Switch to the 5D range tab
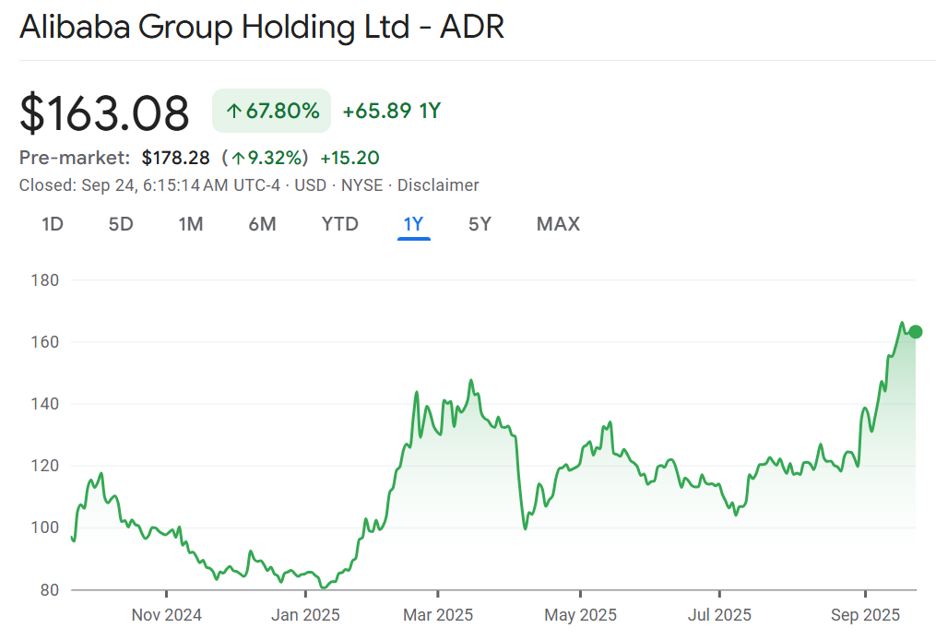The width and height of the screenshot is (936, 640). point(121,224)
